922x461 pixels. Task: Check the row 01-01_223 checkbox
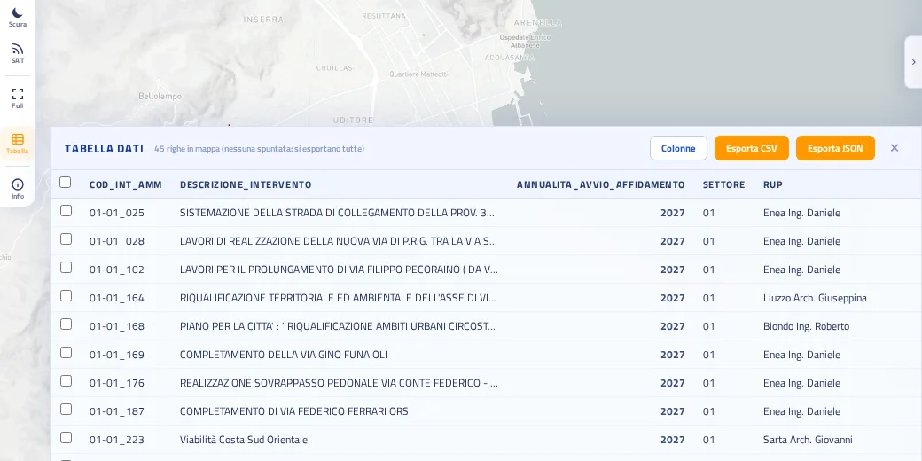tap(66, 437)
